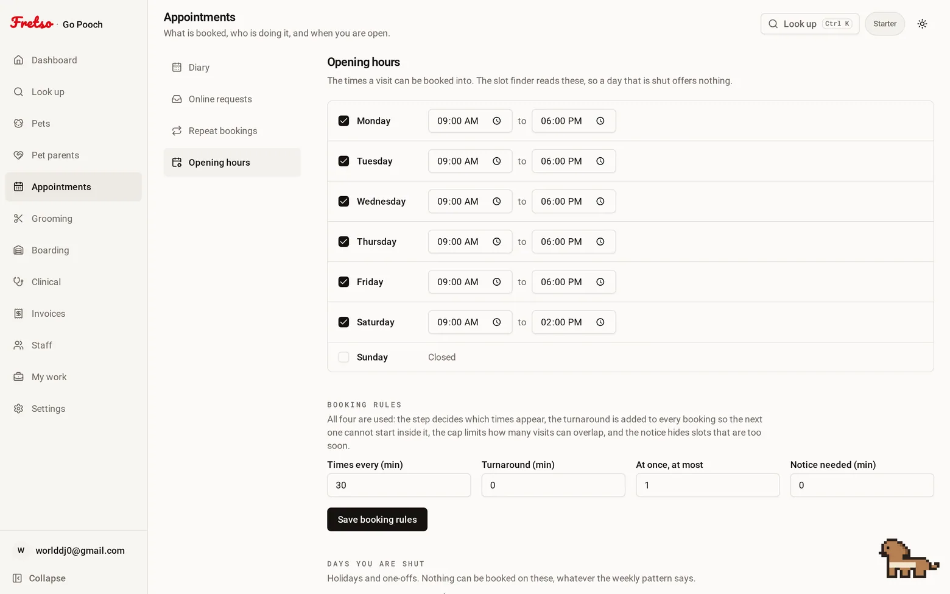This screenshot has height=594, width=950.
Task: Uncheck the Saturday checkbox
Action: click(x=343, y=322)
